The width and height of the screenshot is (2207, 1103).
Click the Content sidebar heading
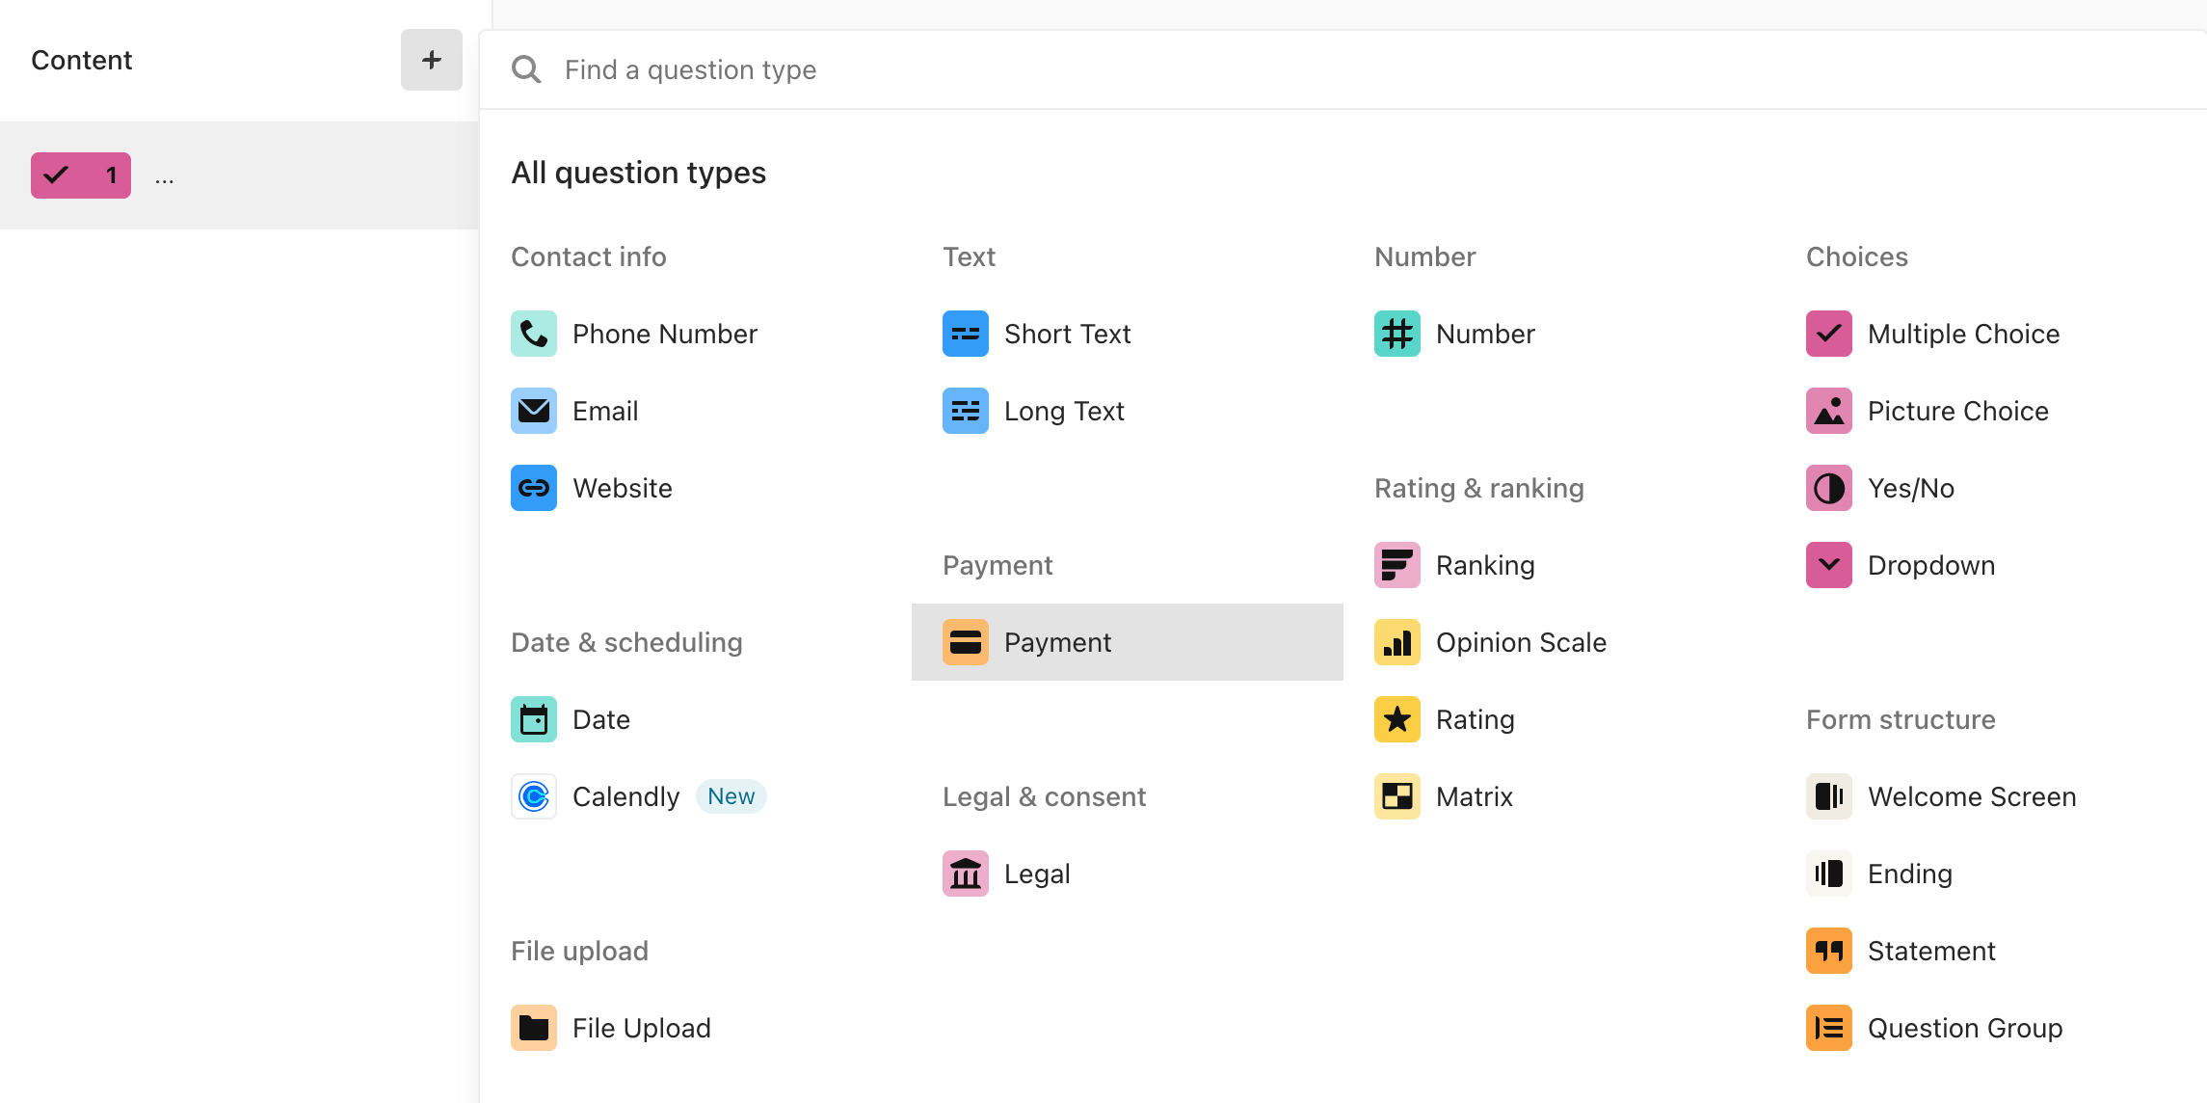[82, 60]
